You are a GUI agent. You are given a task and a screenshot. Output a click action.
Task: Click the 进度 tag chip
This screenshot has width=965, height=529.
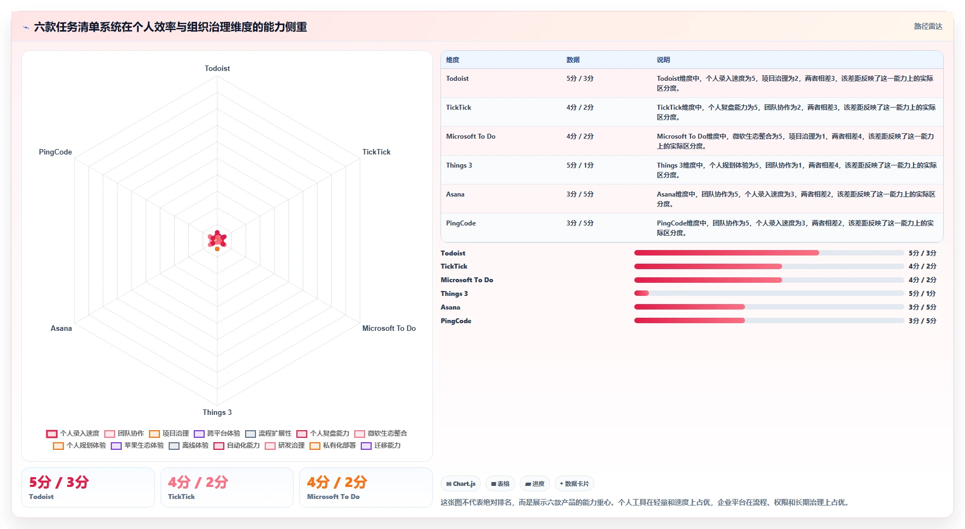535,484
